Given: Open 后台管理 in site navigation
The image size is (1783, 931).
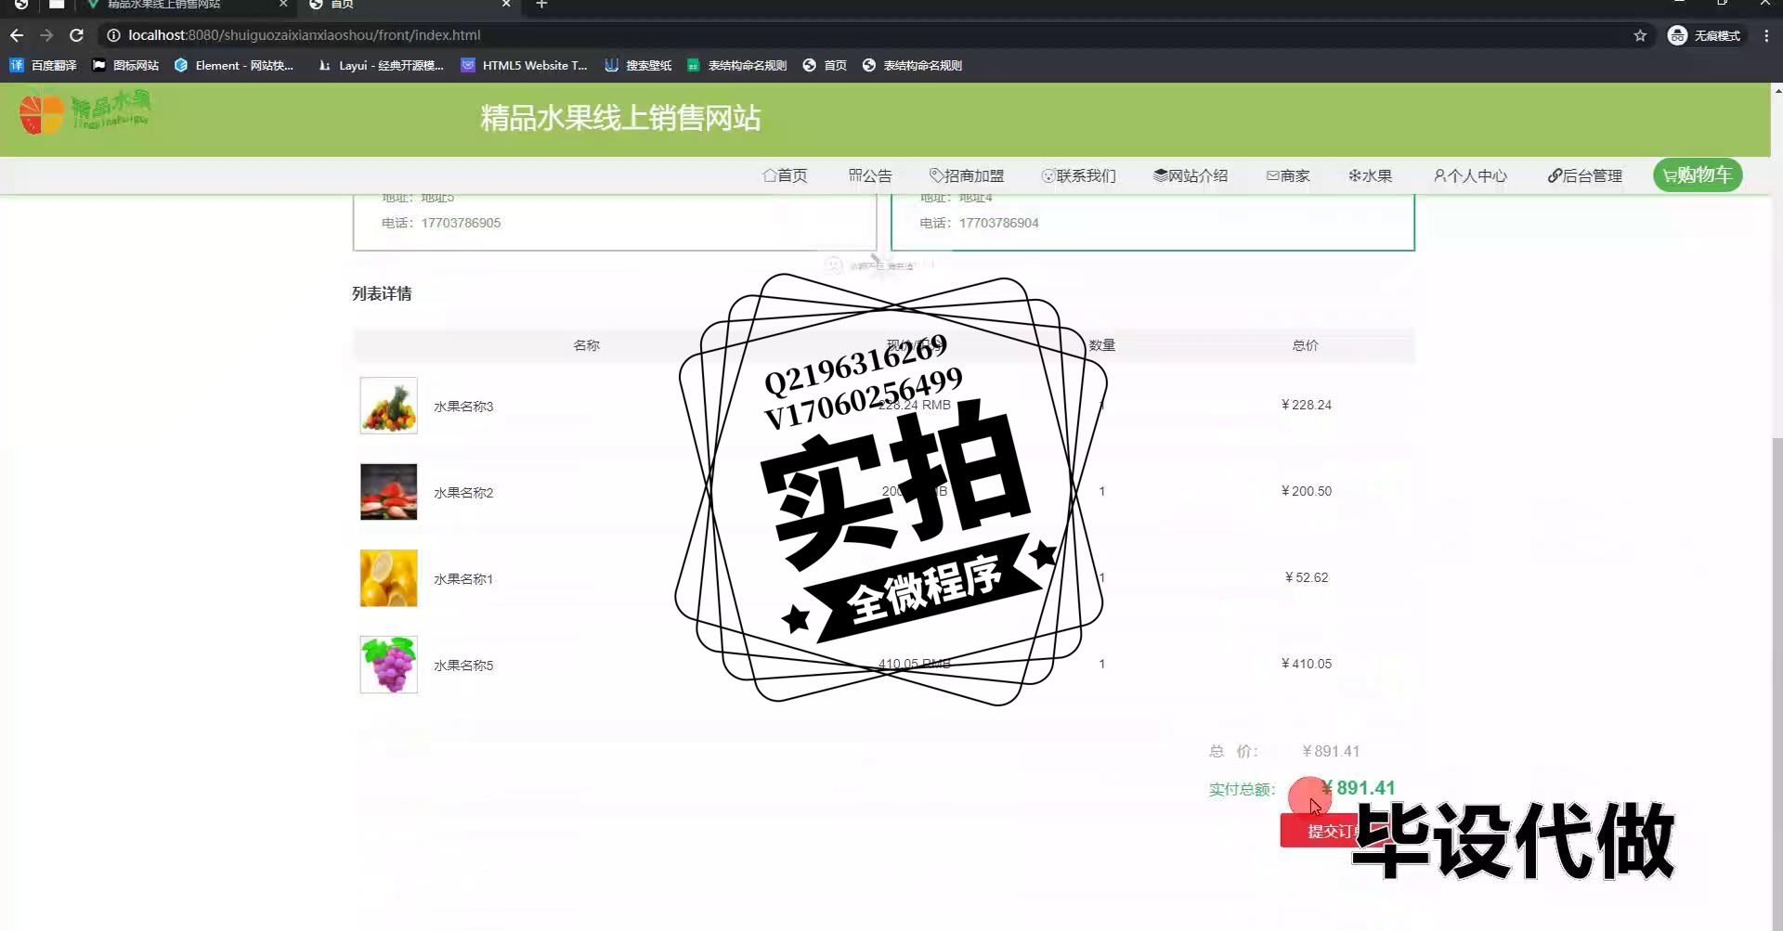Looking at the screenshot, I should coord(1585,175).
